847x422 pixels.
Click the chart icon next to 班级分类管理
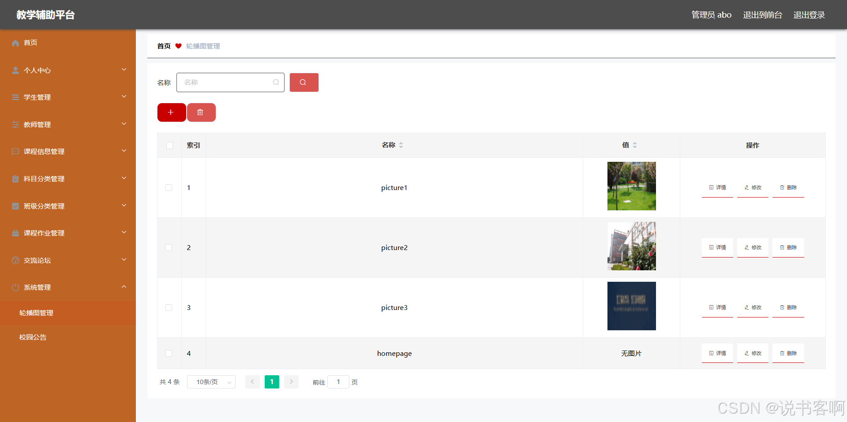click(x=15, y=206)
